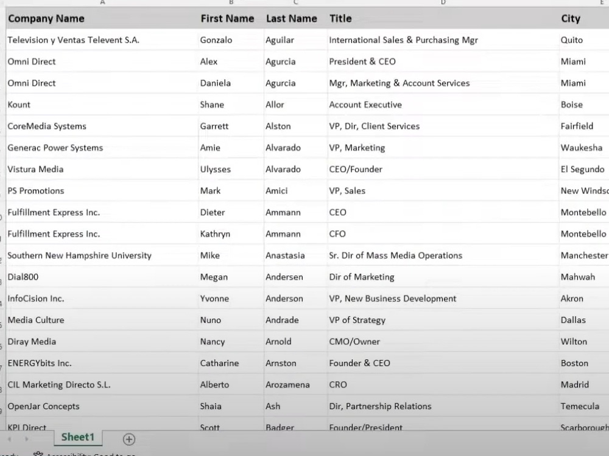This screenshot has height=456, width=609.
Task: Select the city cell 'El Segundo'
Action: pyautogui.click(x=584, y=169)
